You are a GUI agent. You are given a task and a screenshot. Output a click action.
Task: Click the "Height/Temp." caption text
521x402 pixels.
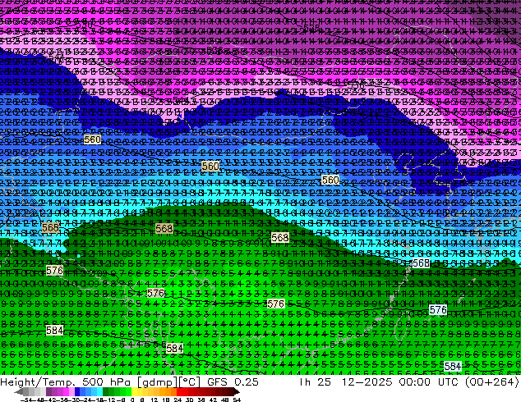(36, 381)
